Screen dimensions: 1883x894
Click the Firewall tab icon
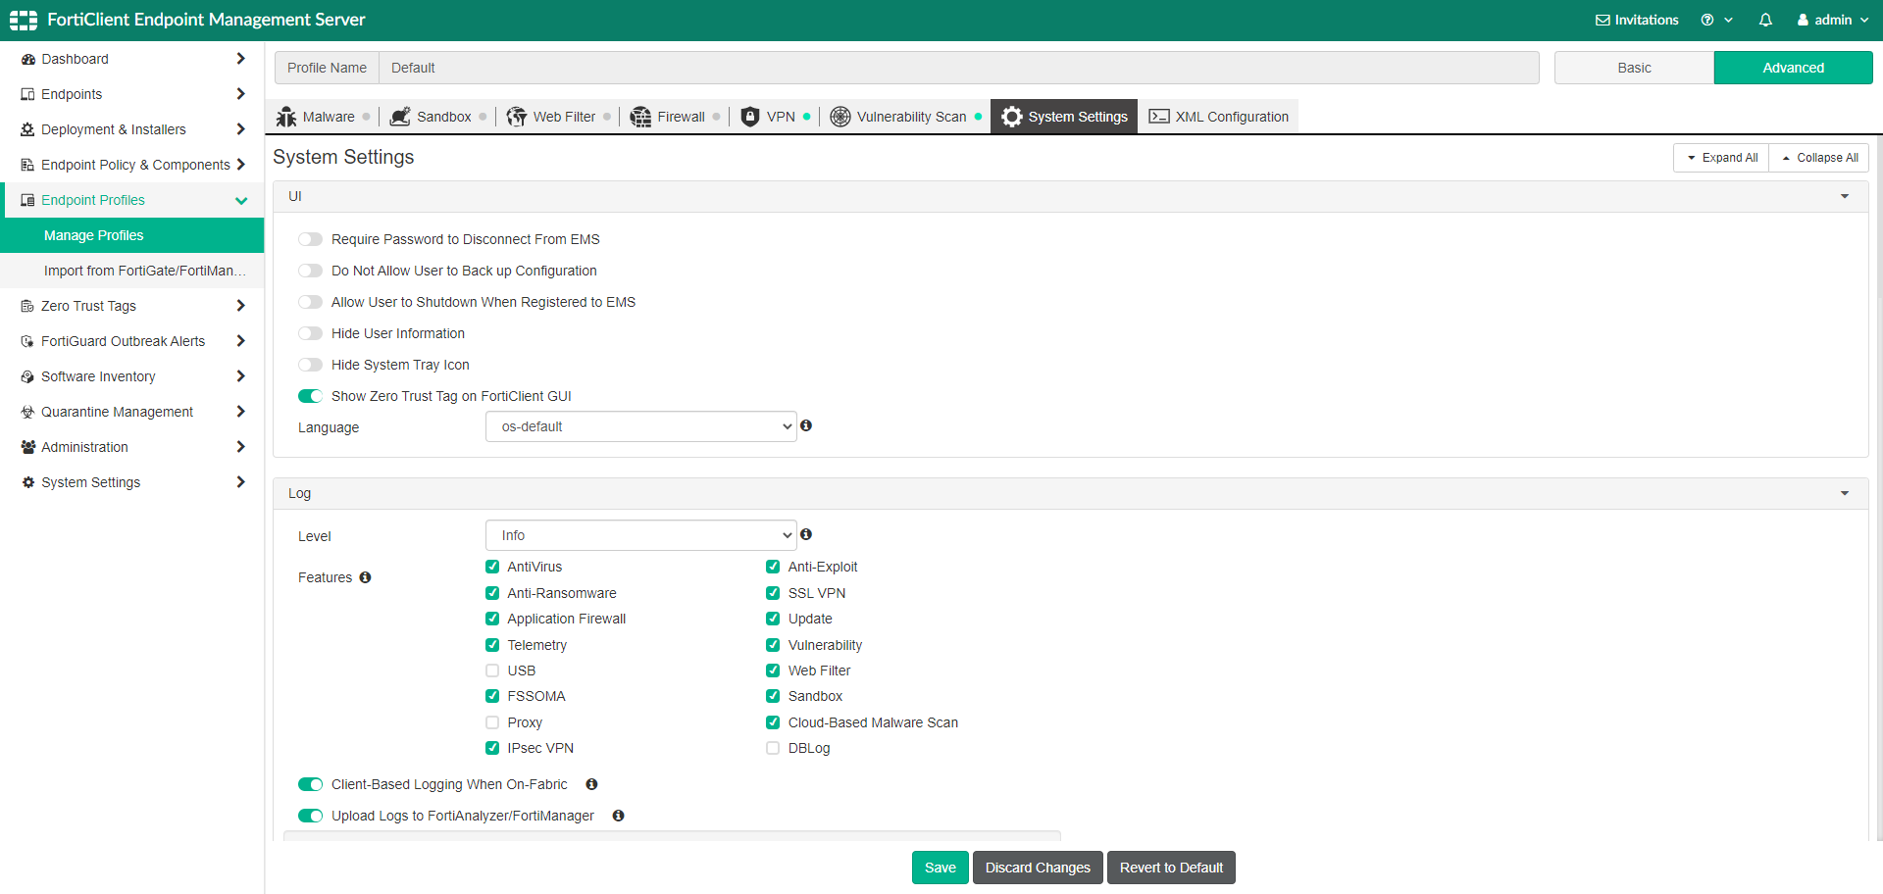(640, 117)
